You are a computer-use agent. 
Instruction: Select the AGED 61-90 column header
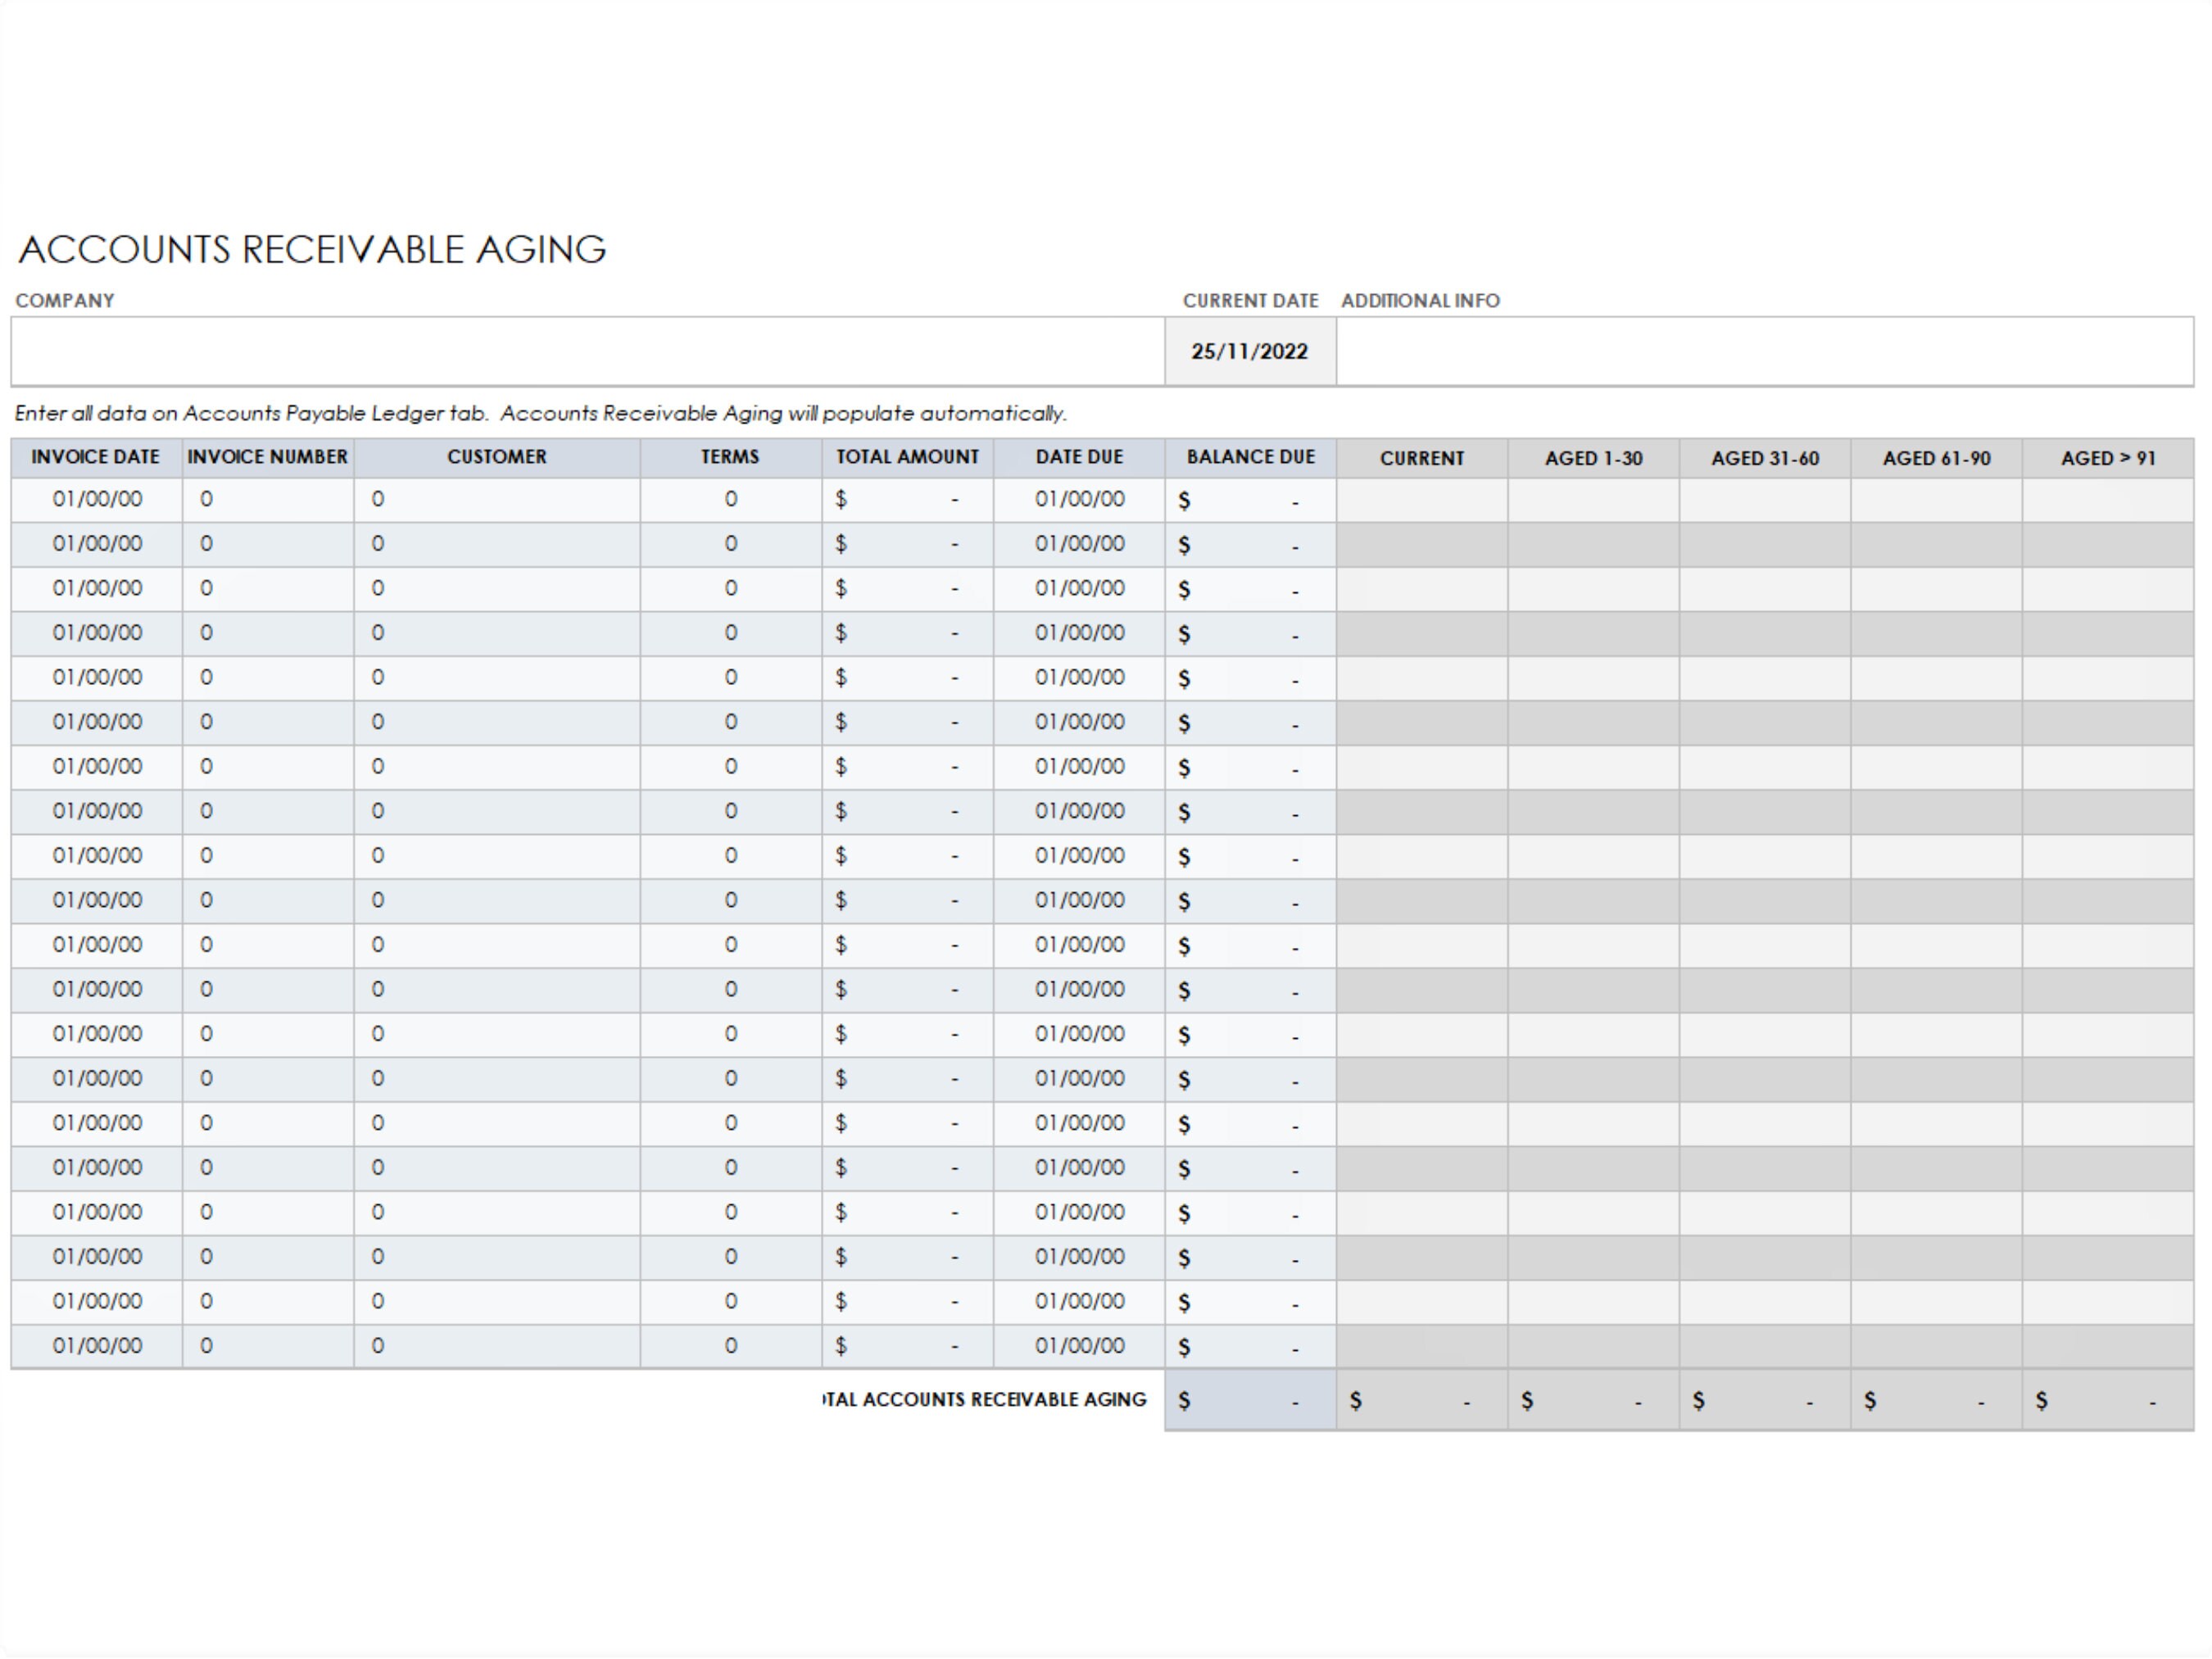[1937, 459]
